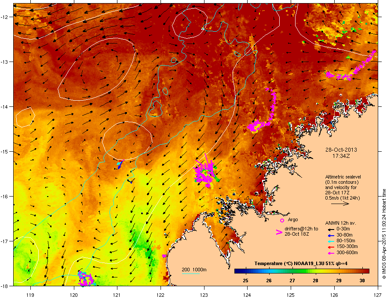Click the magenta Argo circle symbol in legend
Screen dimensions: 387x299
click(x=282, y=220)
